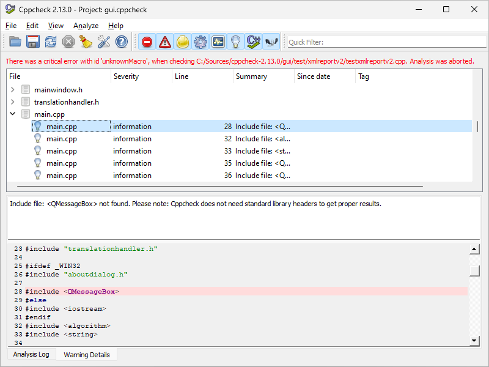Expand the translationhandler.h tree item

(x=12, y=102)
